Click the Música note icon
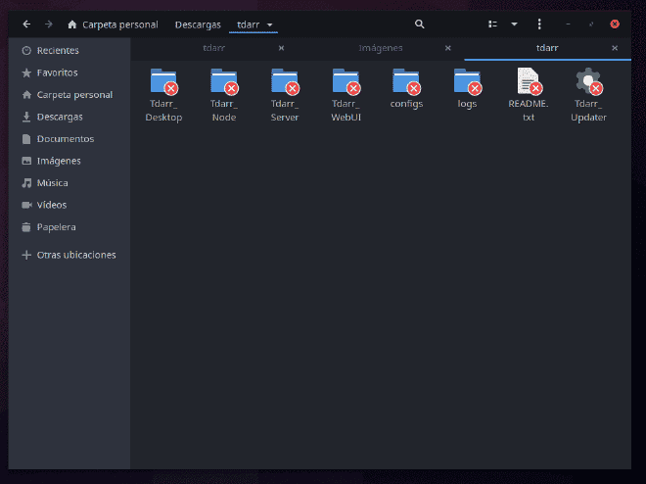Screen dimensions: 646x484 (x=26, y=182)
